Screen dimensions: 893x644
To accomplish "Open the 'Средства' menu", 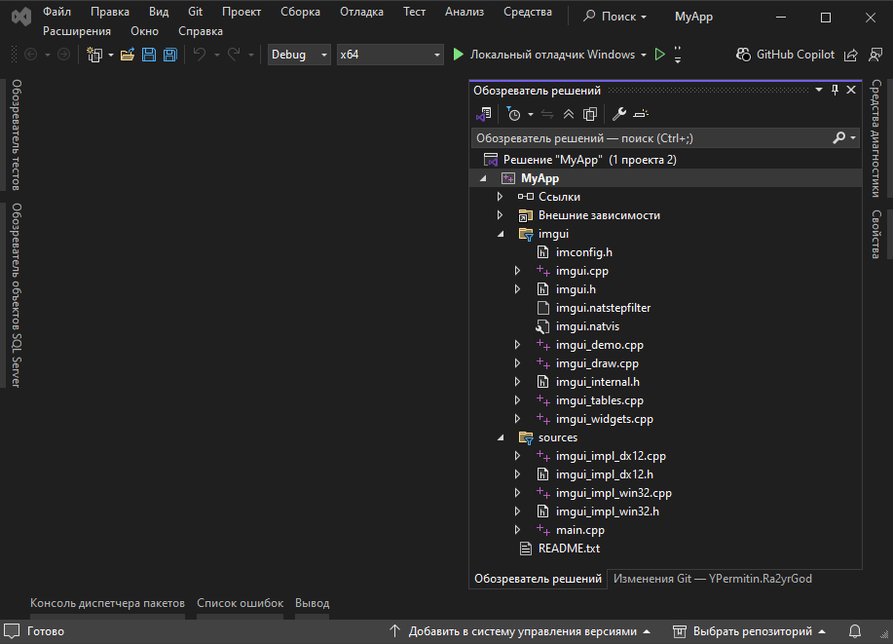I will [528, 12].
